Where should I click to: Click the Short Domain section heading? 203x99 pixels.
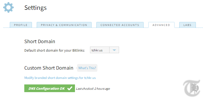point(40,42)
